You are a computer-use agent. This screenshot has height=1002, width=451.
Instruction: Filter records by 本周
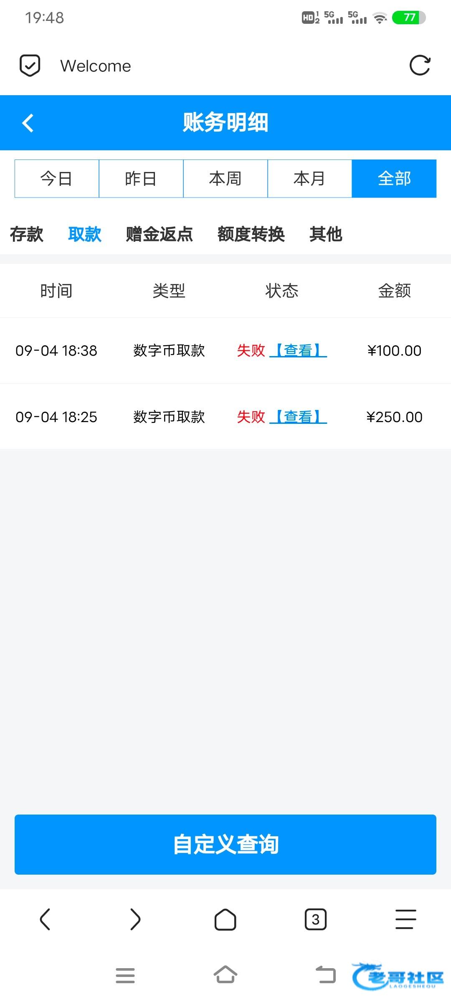(225, 179)
